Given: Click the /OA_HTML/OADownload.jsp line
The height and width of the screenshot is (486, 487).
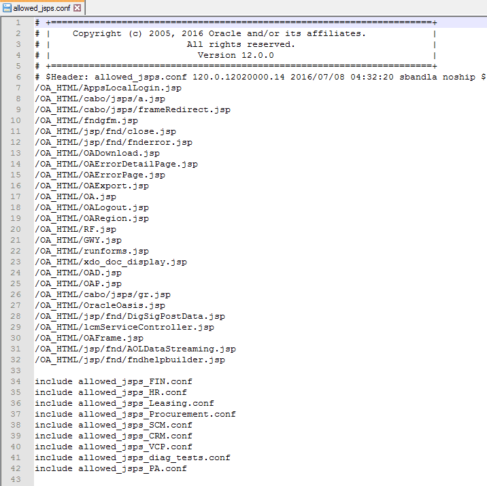Looking at the screenshot, I should tap(97, 153).
